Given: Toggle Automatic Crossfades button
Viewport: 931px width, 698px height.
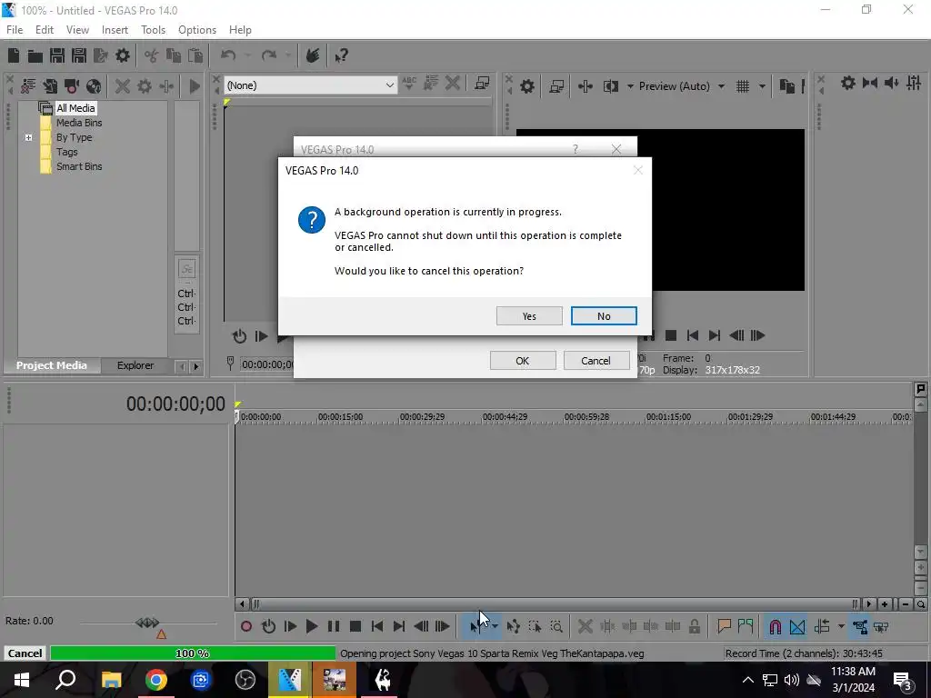Looking at the screenshot, I should [797, 626].
